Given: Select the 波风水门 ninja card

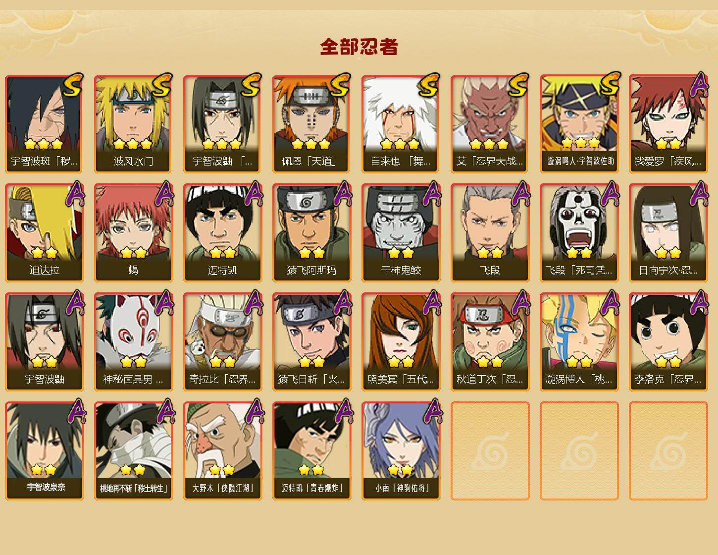Looking at the screenshot, I should tap(133, 124).
